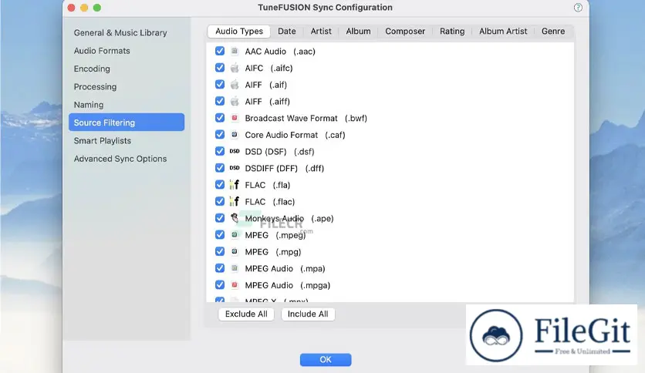
Task: Switch to the Artist tab
Action: [x=321, y=32]
